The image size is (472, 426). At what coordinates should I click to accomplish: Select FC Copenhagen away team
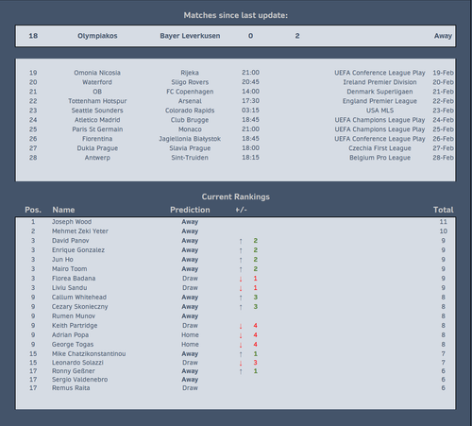coord(190,92)
